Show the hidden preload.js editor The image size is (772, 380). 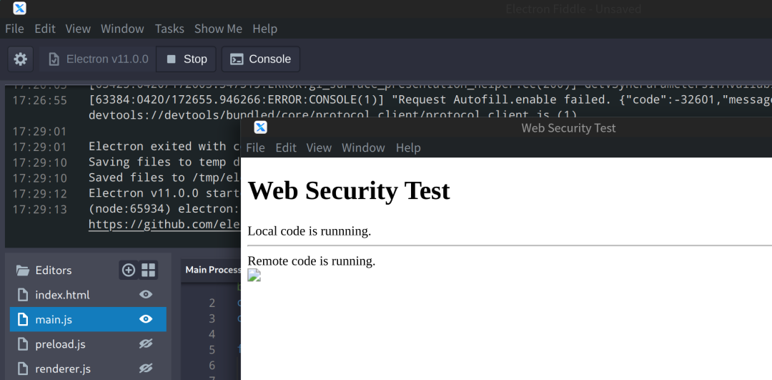146,344
